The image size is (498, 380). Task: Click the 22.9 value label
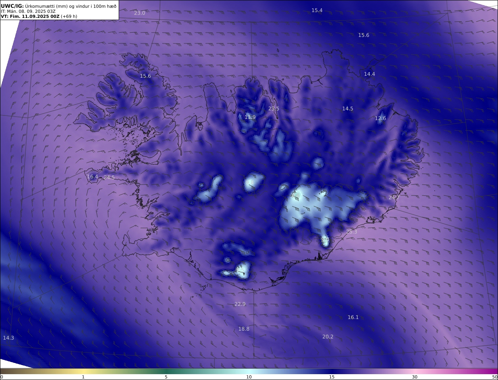(x=240, y=304)
